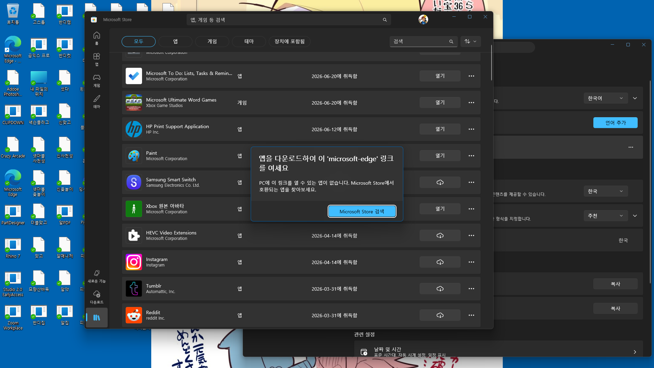The width and height of the screenshot is (654, 368).
Task: Open more options for Microsoft To Do
Action: click(471, 76)
